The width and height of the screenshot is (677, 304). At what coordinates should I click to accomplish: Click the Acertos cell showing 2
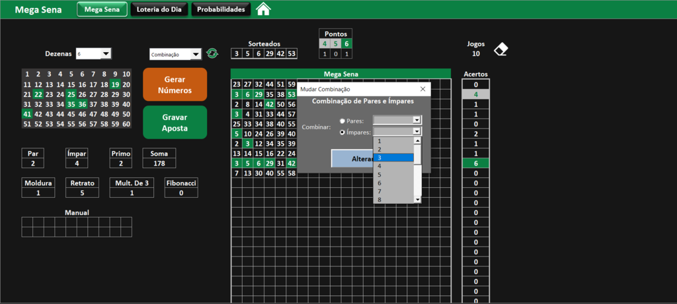pos(476,134)
